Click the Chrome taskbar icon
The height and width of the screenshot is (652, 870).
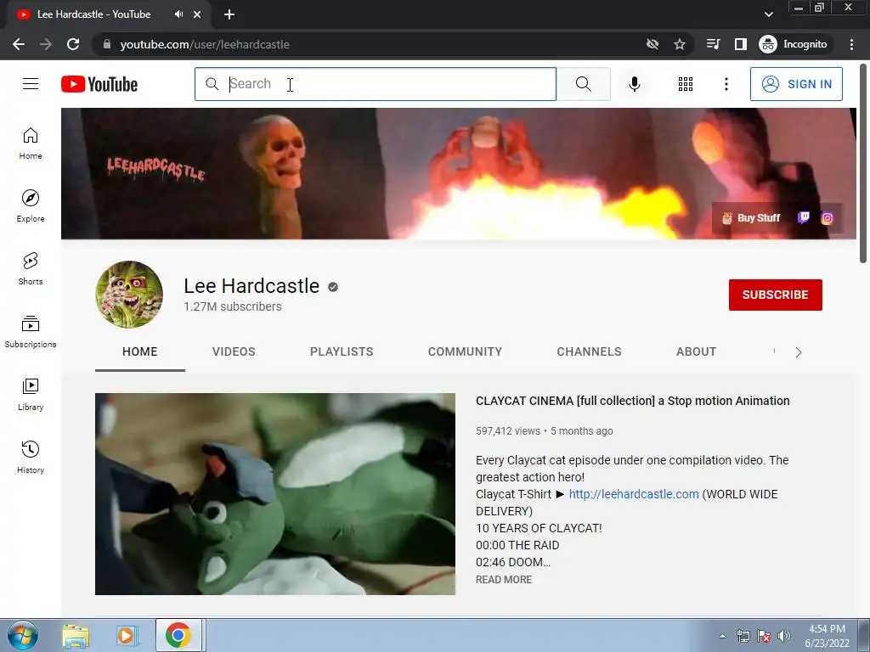click(178, 635)
